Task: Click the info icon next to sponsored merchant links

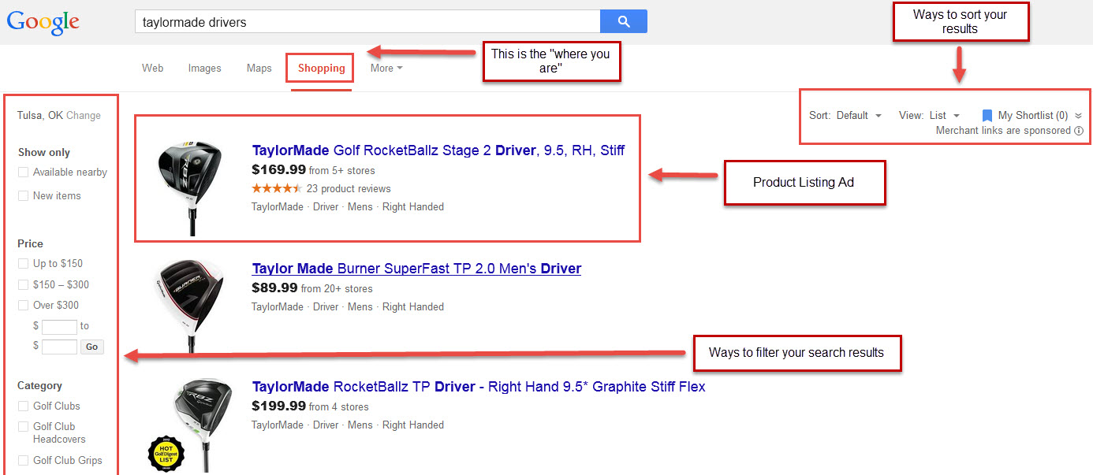Action: [x=1080, y=131]
